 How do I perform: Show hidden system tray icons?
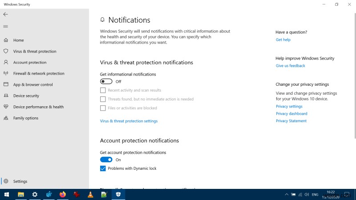tap(287, 195)
